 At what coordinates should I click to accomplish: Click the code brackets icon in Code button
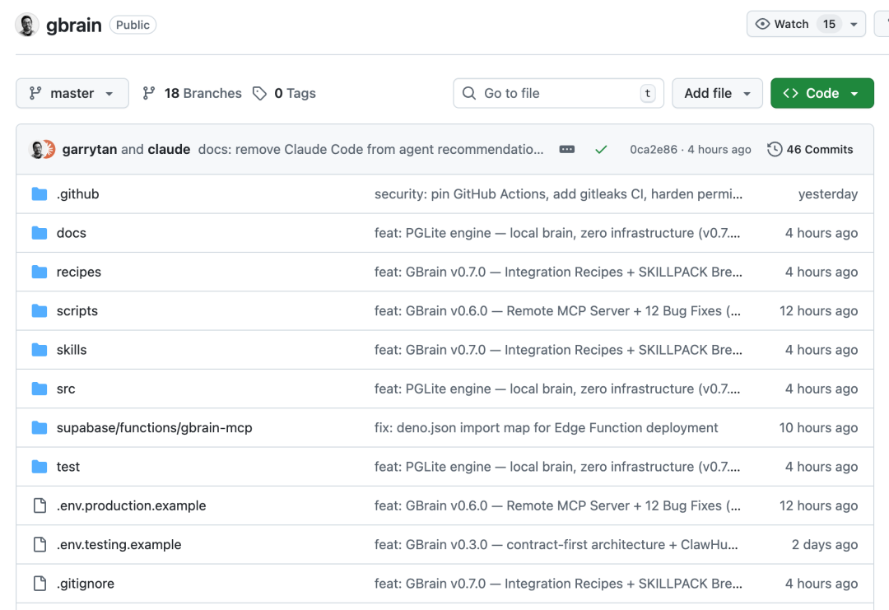(790, 93)
